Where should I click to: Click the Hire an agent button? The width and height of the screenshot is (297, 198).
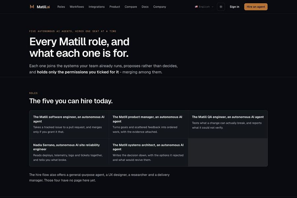256,7
